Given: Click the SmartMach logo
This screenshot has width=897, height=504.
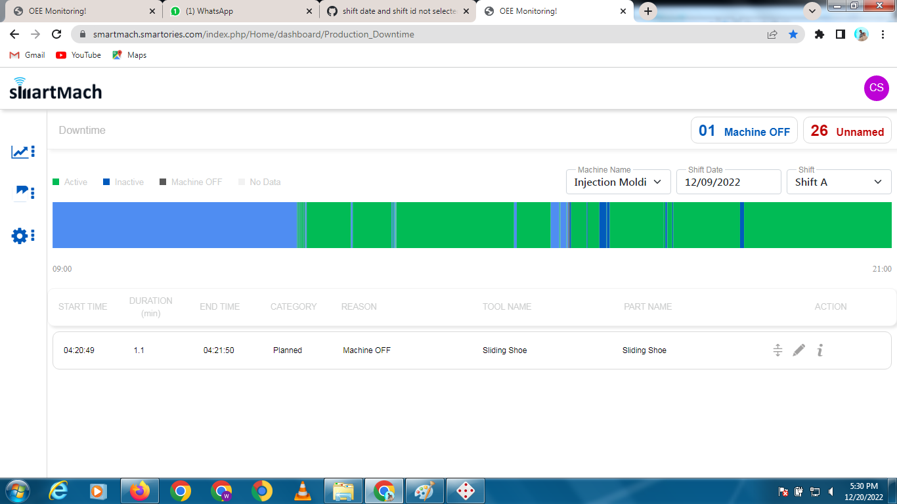Looking at the screenshot, I should point(55,88).
